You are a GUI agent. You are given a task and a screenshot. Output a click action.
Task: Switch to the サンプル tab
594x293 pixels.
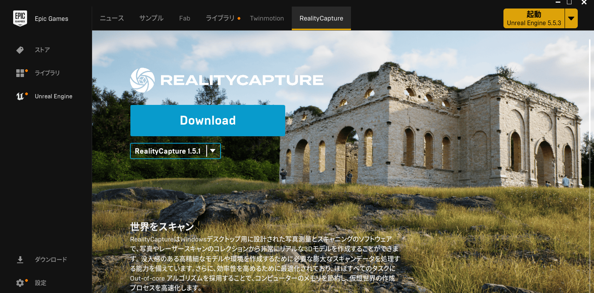point(151,18)
